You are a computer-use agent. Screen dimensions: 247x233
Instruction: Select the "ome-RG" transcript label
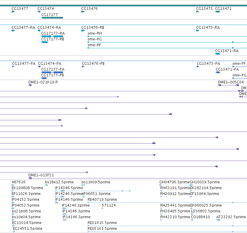(x=95, y=39)
